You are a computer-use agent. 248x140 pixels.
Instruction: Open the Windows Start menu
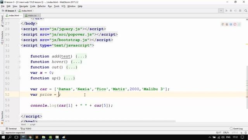(3, 137)
